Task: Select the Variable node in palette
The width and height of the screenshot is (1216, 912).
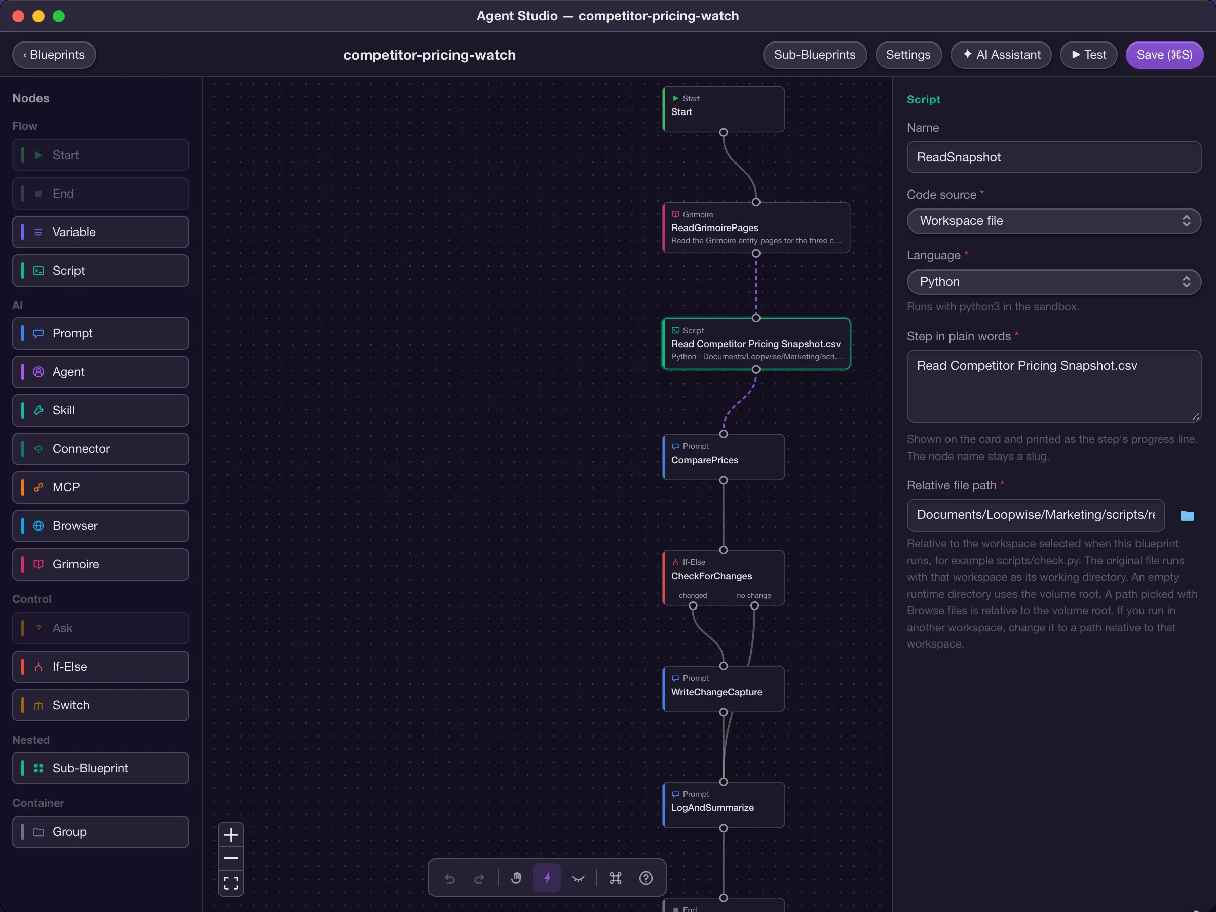Action: click(x=101, y=232)
